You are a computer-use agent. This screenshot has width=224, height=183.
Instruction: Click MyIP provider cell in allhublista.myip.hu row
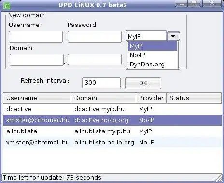(x=145, y=131)
